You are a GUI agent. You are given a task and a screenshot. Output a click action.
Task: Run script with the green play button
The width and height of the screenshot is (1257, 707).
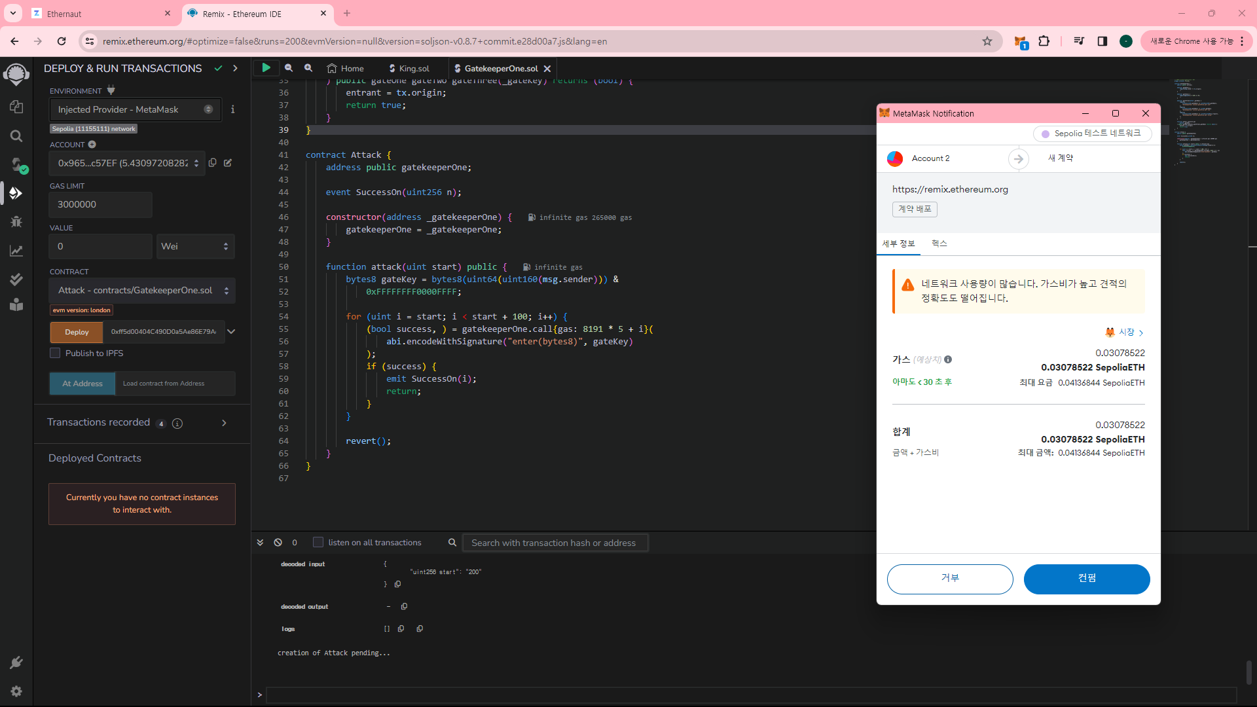(x=266, y=67)
